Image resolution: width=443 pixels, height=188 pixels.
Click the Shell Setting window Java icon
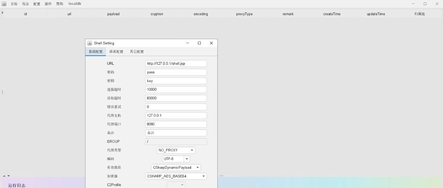click(x=90, y=43)
